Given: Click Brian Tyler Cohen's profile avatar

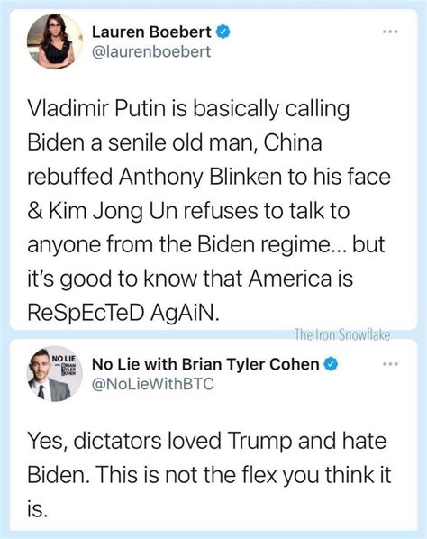Looking at the screenshot, I should (55, 374).
